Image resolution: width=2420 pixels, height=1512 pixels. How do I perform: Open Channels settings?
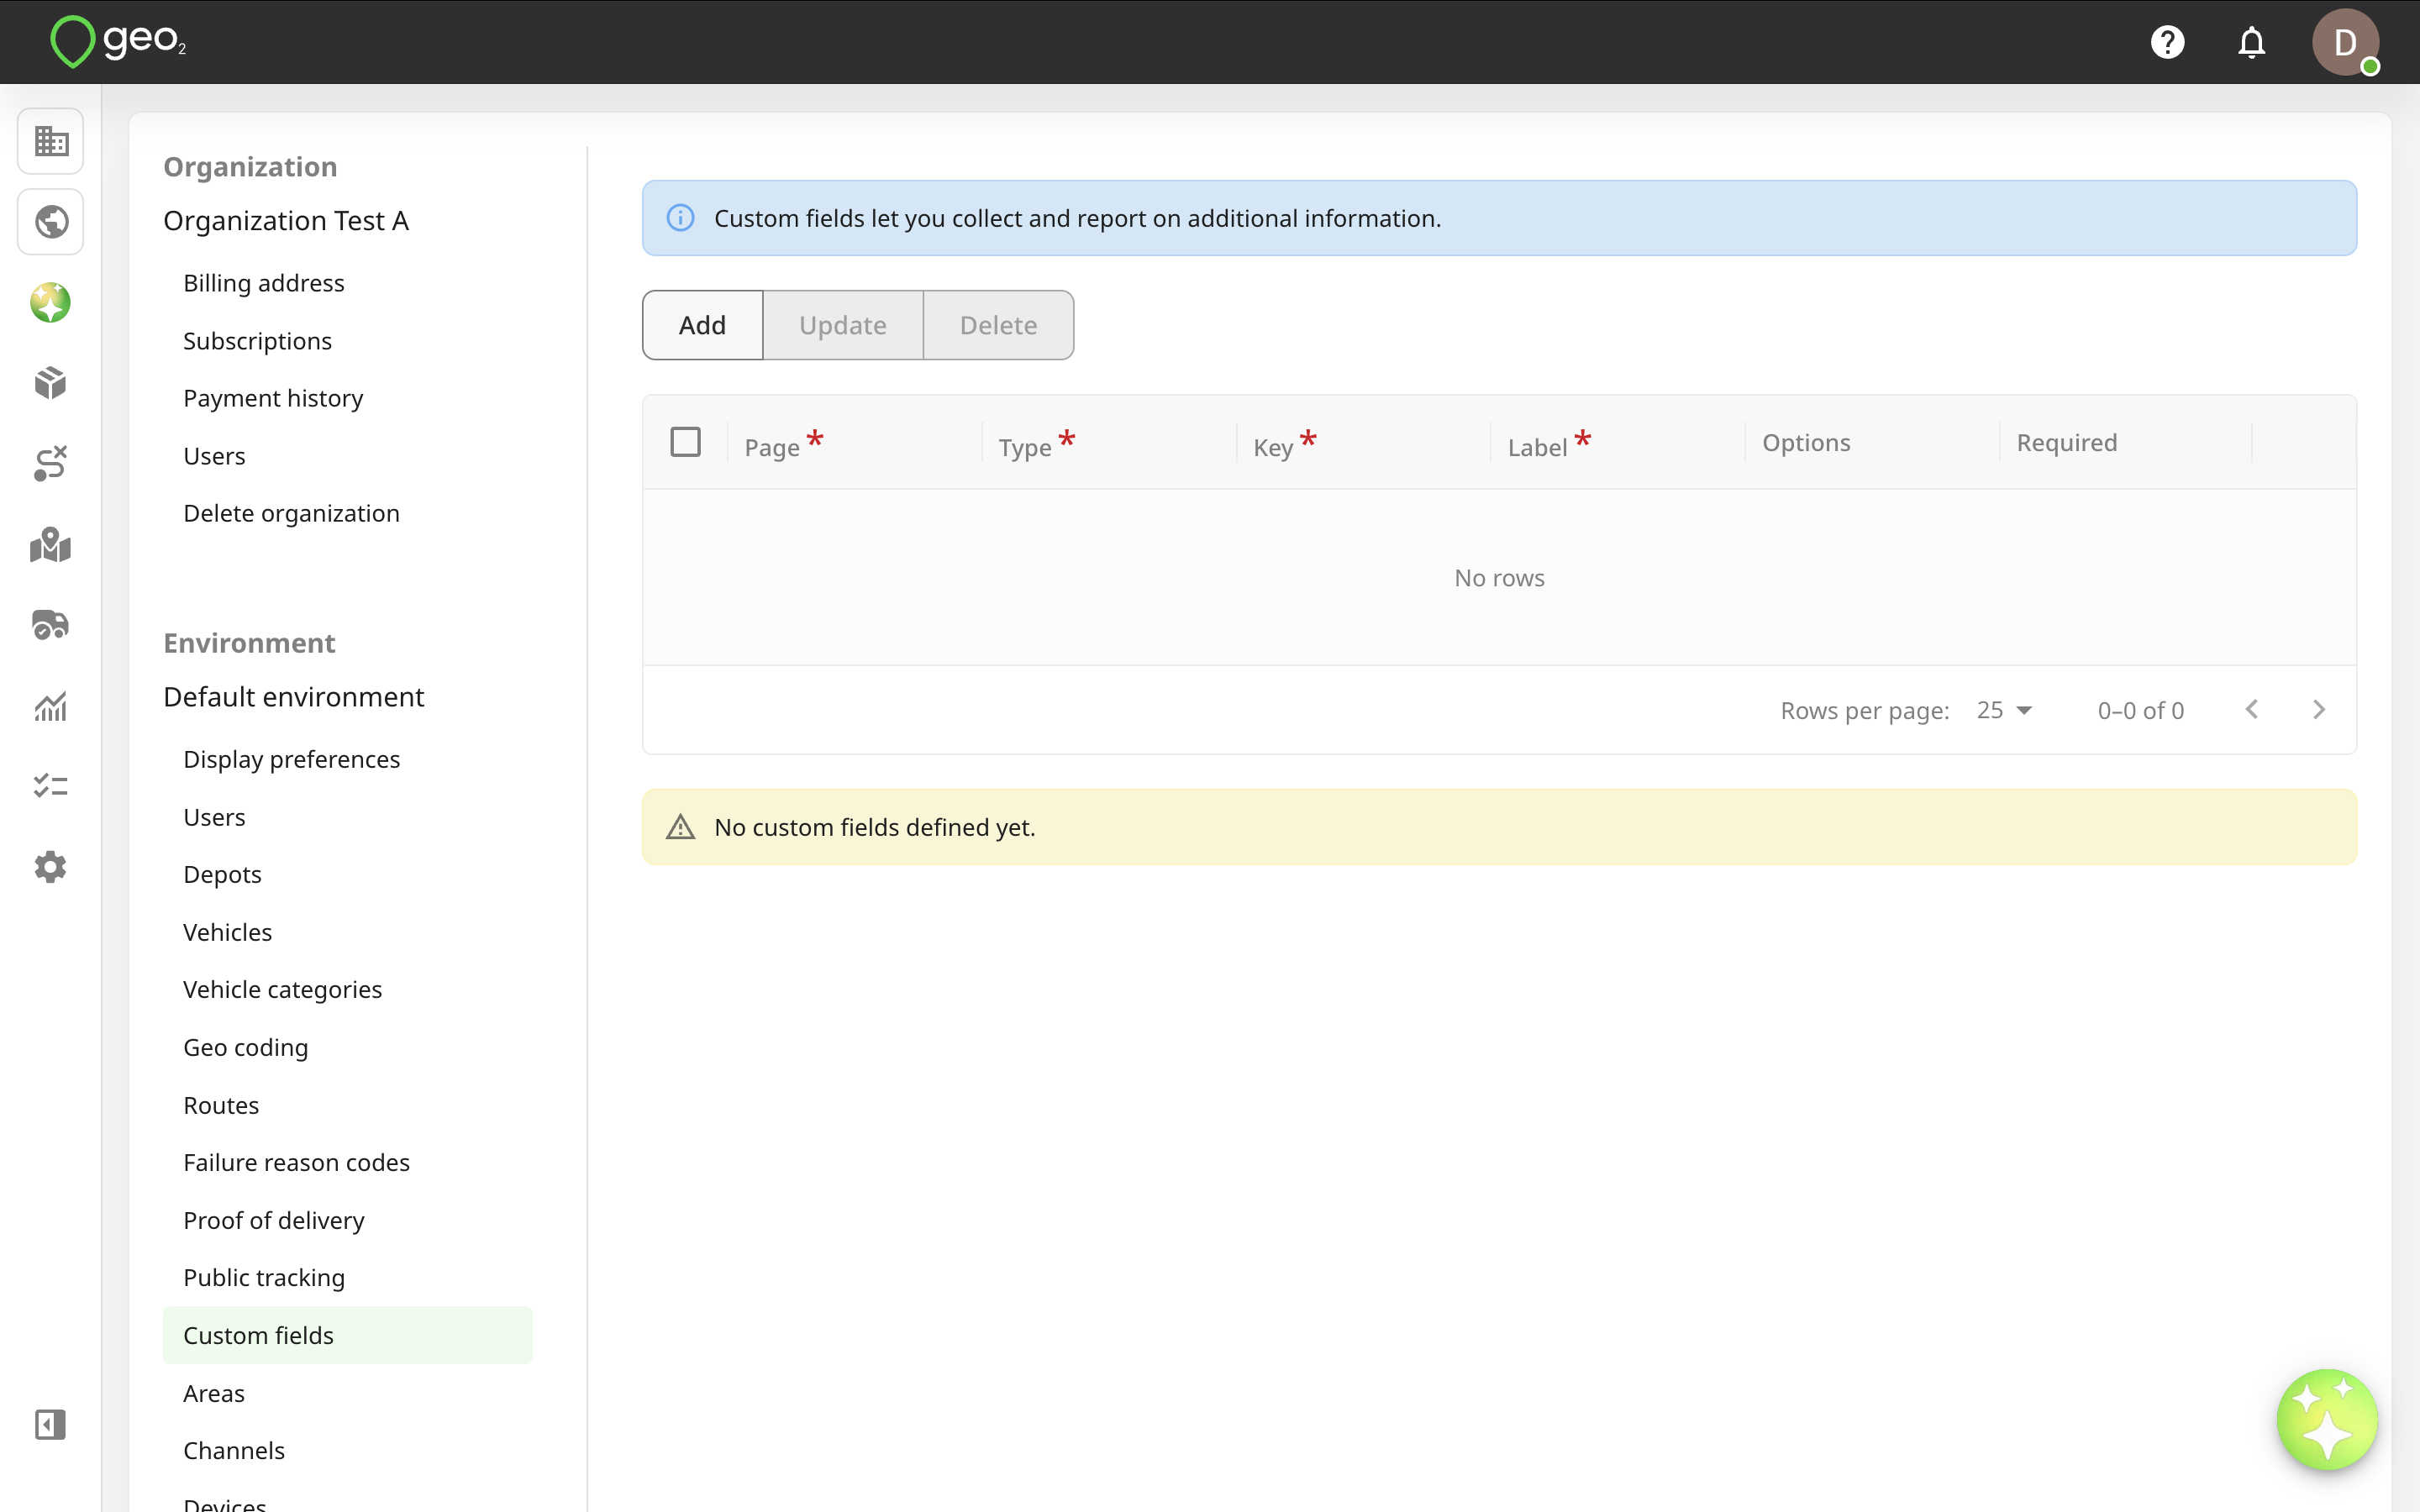coord(234,1450)
